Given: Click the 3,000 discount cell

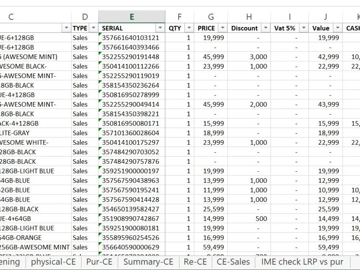Looking at the screenshot, I should click(249, 57).
